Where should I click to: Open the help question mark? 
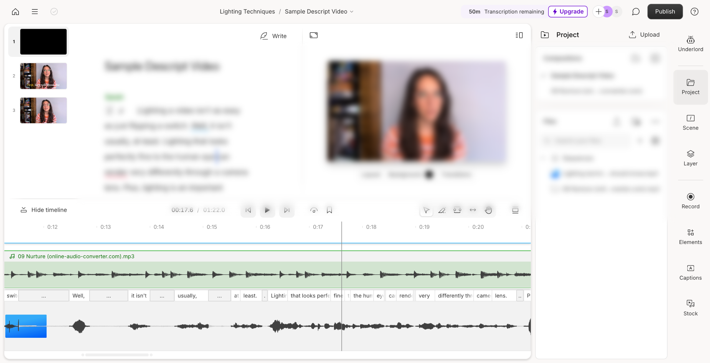coord(694,12)
